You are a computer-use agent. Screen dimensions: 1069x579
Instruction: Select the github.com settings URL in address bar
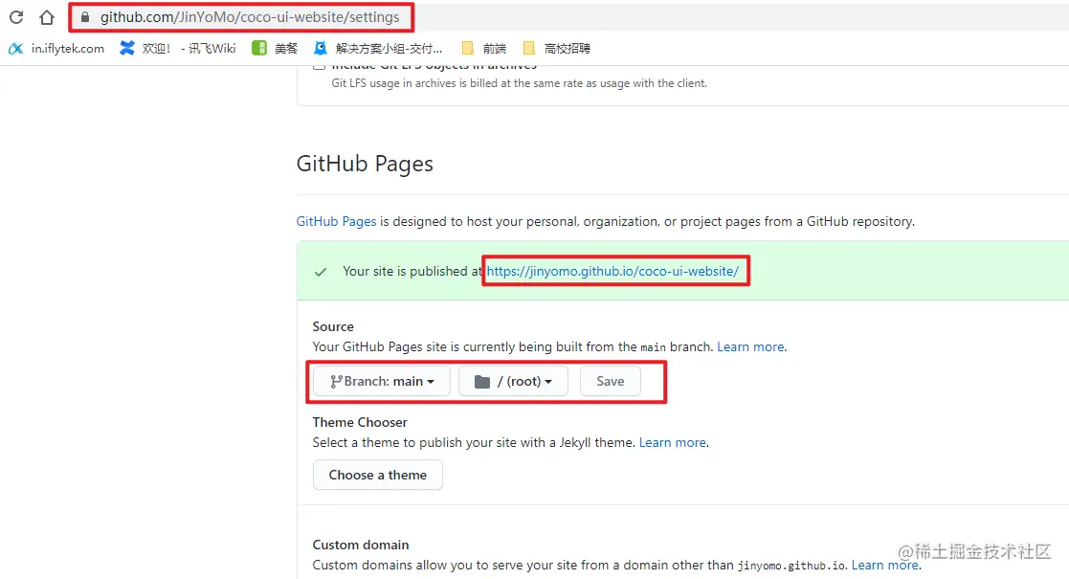pos(250,17)
